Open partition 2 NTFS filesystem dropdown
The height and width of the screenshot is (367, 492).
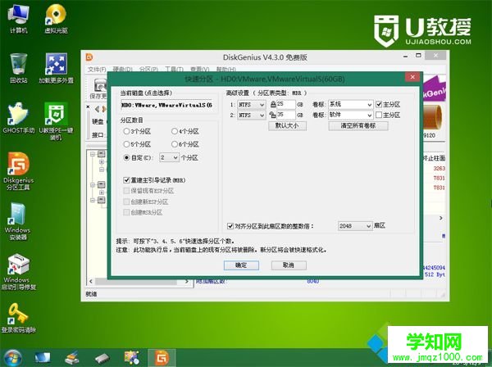(252, 116)
